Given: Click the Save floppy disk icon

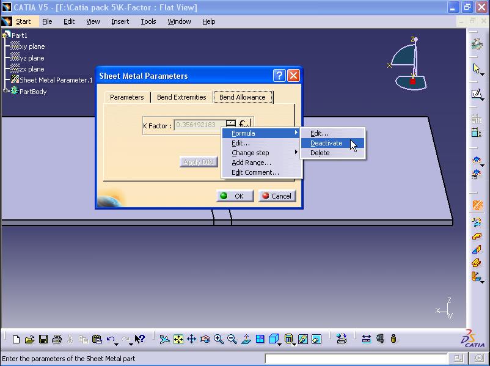Looking at the screenshot, I should [x=43, y=339].
